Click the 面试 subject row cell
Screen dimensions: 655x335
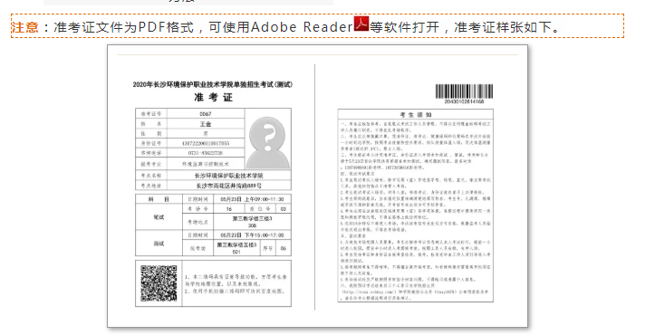tap(159, 244)
